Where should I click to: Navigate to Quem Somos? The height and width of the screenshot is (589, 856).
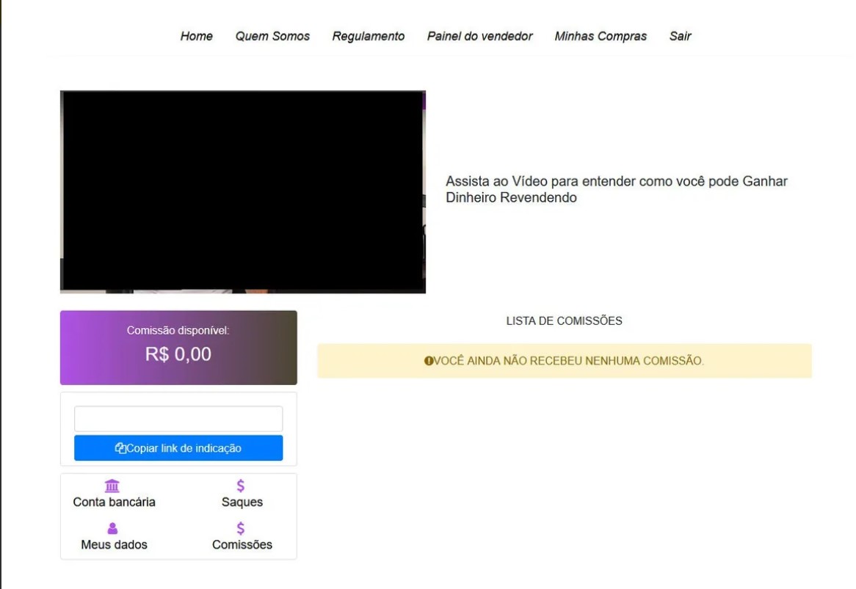(272, 35)
